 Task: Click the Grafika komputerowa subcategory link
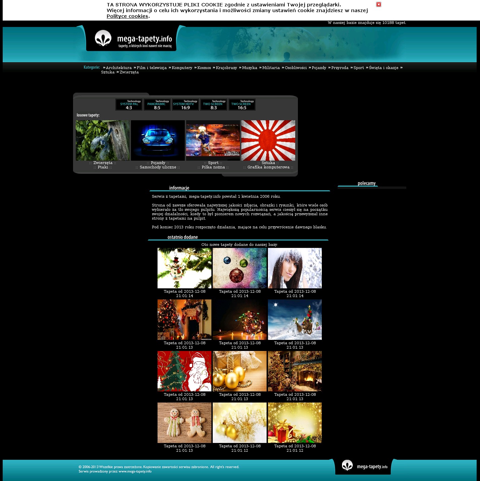[268, 167]
